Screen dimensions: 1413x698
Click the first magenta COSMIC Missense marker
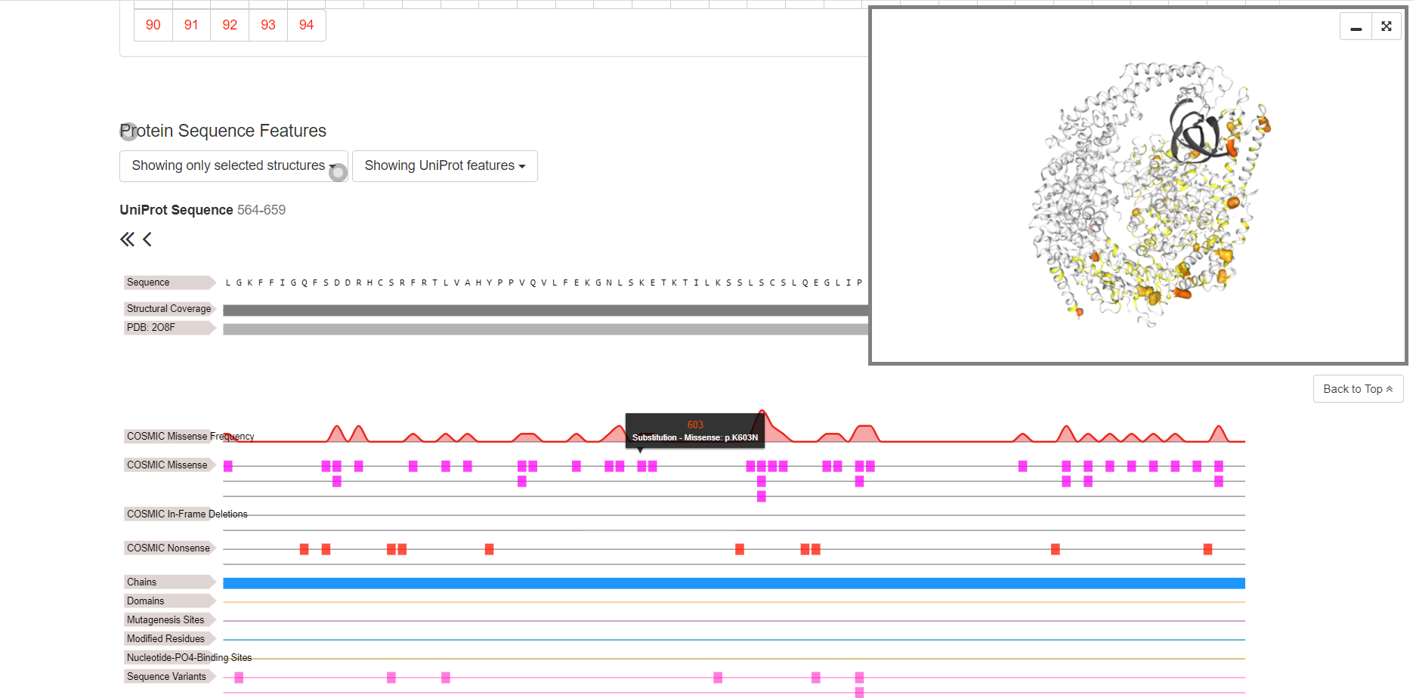tap(228, 466)
